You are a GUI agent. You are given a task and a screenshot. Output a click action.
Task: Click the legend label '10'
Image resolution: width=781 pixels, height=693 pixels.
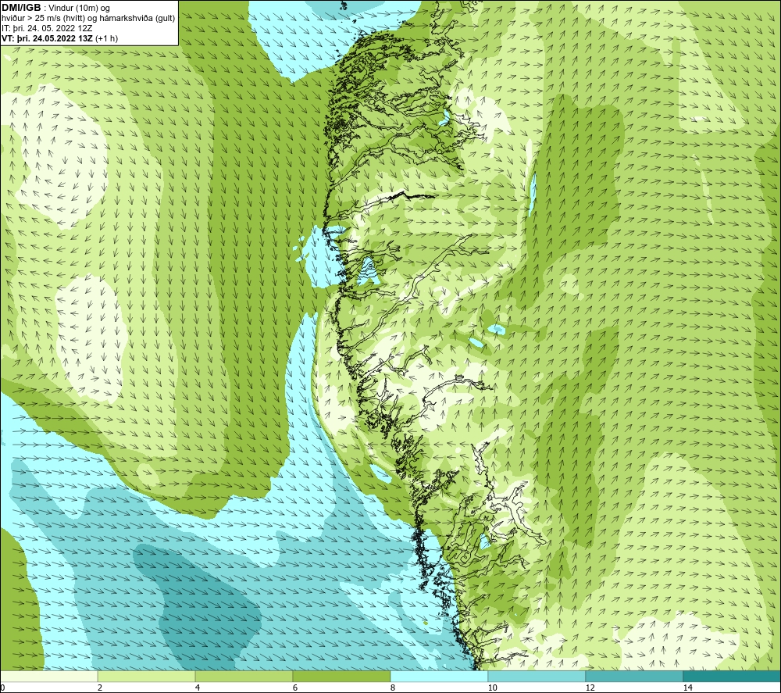click(x=493, y=688)
